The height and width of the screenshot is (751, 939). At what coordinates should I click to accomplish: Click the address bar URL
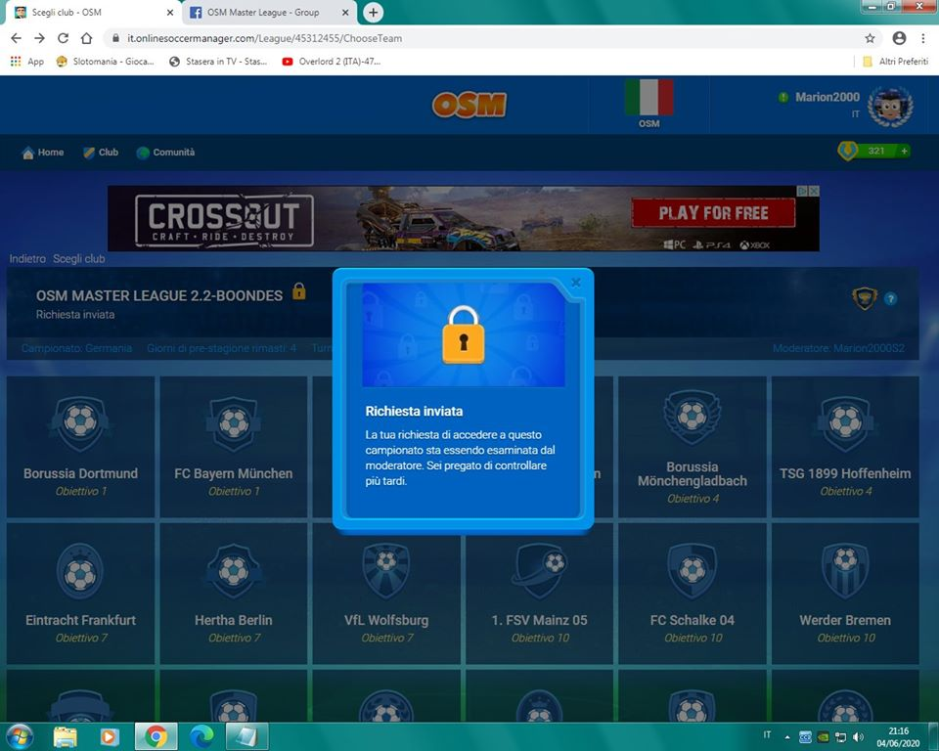(265, 38)
